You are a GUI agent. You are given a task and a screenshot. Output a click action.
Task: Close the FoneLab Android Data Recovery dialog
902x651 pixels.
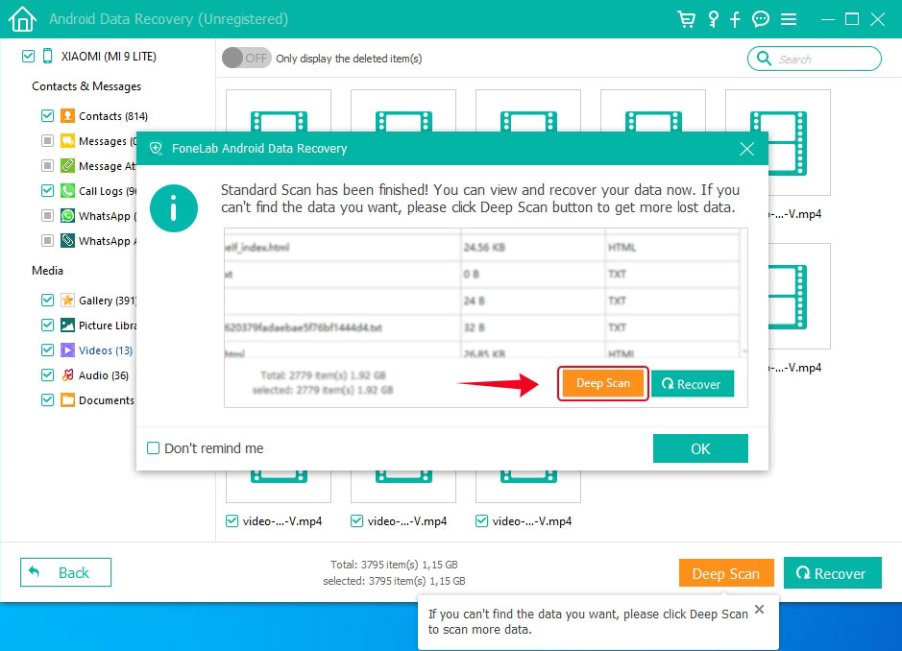coord(746,149)
